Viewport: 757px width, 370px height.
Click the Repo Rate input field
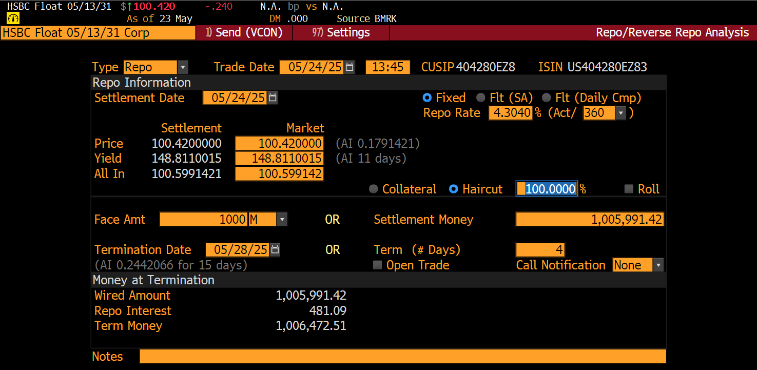pyautogui.click(x=510, y=113)
